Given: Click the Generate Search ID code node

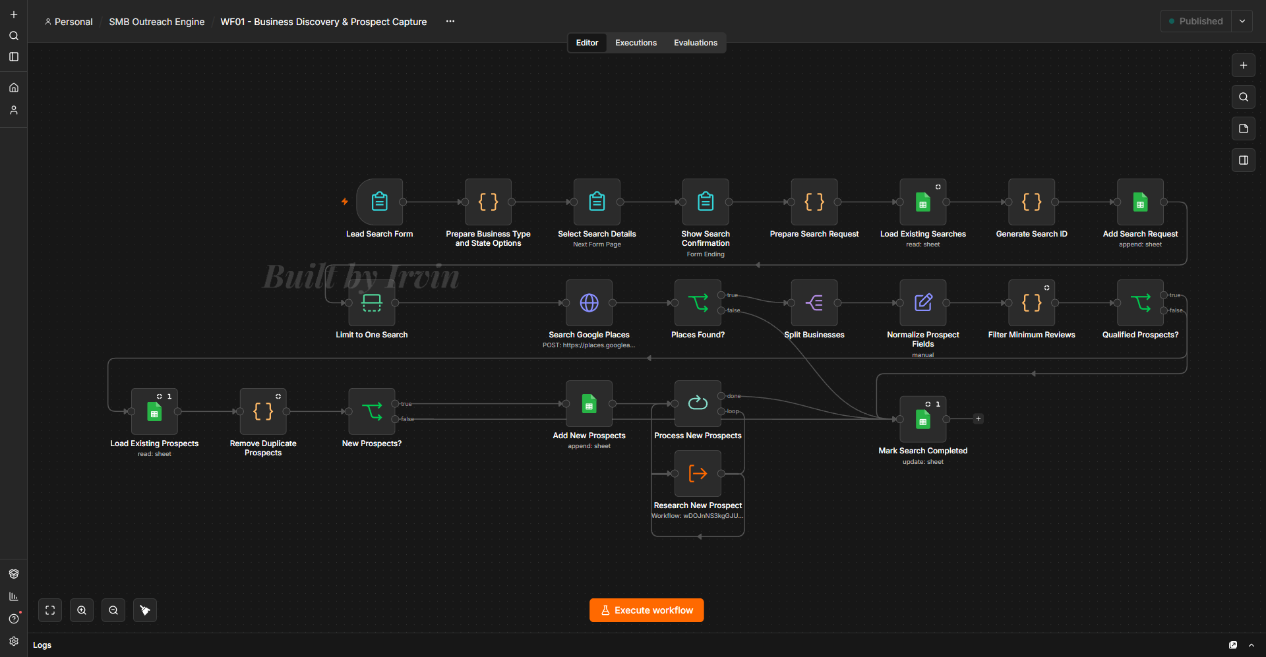Looking at the screenshot, I should pyautogui.click(x=1032, y=202).
